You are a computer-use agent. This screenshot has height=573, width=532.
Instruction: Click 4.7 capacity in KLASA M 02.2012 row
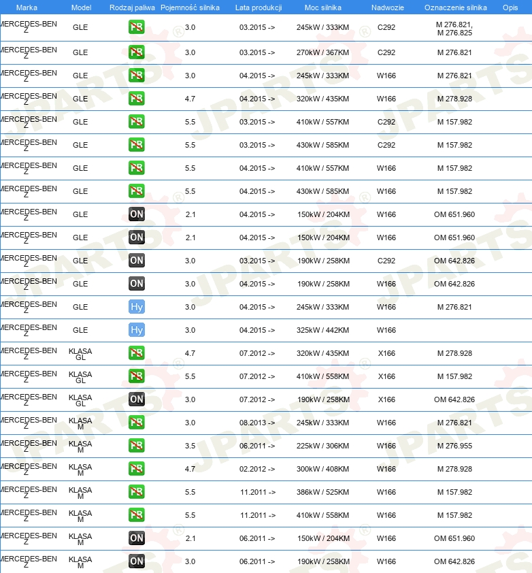(190, 469)
